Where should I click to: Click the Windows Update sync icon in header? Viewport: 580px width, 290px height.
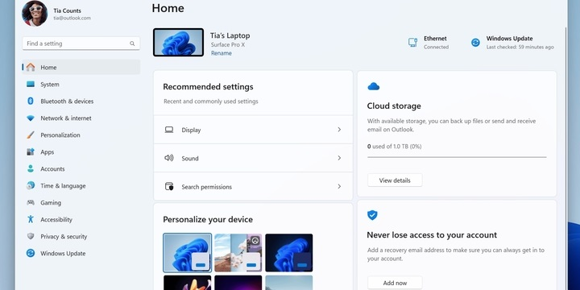click(x=475, y=43)
